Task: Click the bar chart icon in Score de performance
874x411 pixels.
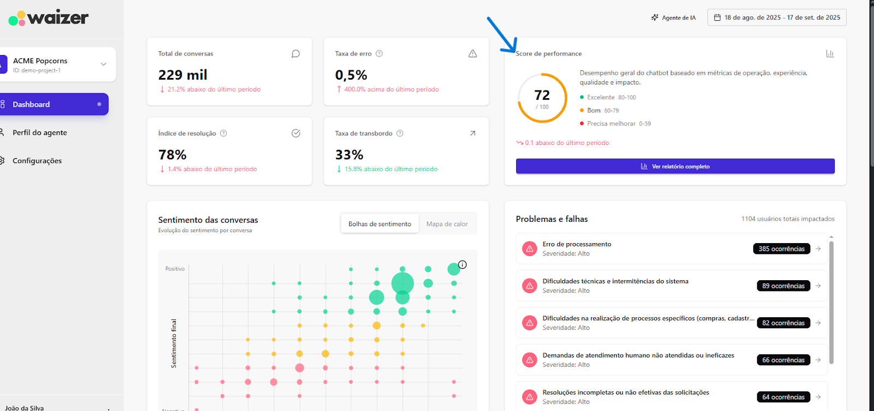Action: click(830, 53)
